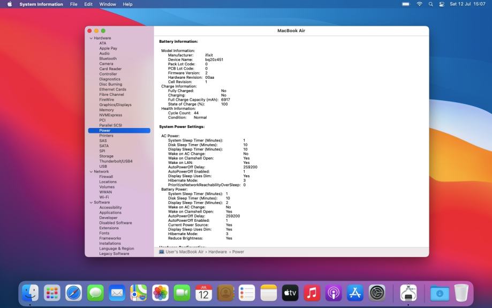The height and width of the screenshot is (308, 492).
Task: Click the Wi-Fi status icon in menu bar
Action: (419, 4)
